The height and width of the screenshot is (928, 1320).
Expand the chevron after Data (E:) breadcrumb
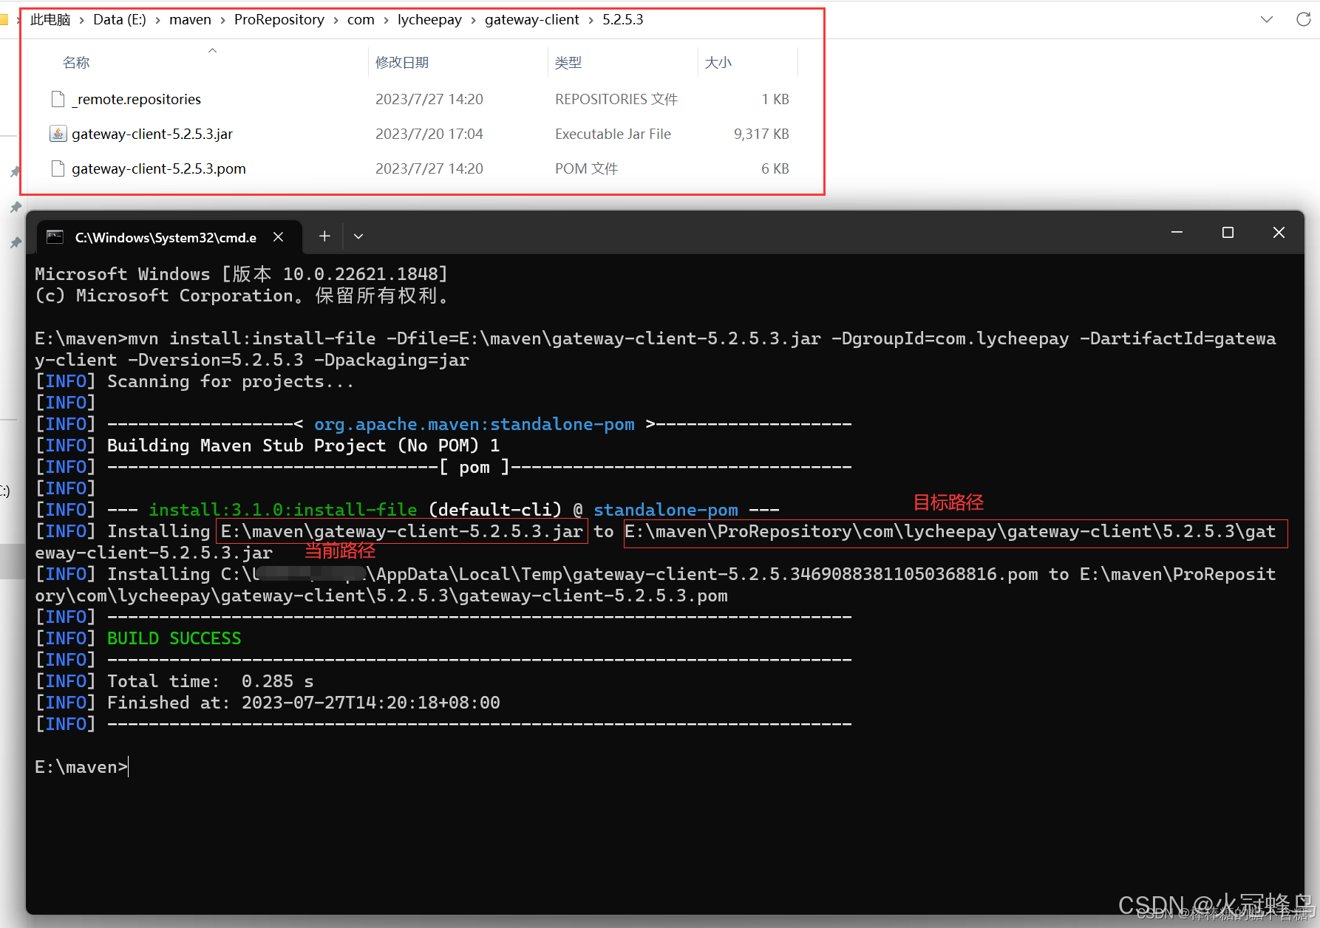tap(157, 20)
